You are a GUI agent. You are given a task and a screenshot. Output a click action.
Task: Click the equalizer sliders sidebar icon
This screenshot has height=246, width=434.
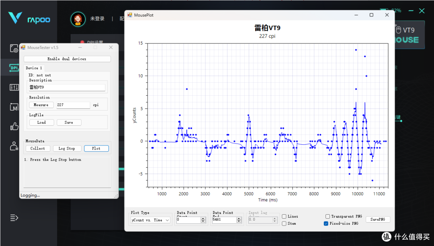(14, 88)
